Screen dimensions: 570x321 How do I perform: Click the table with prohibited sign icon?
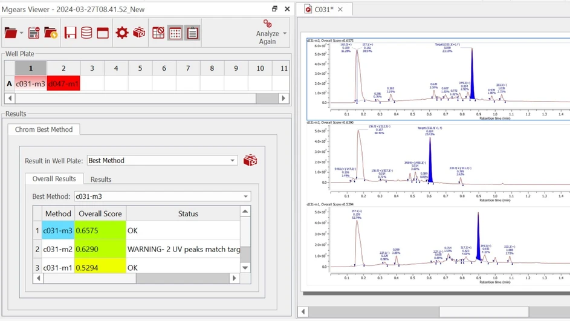158,33
